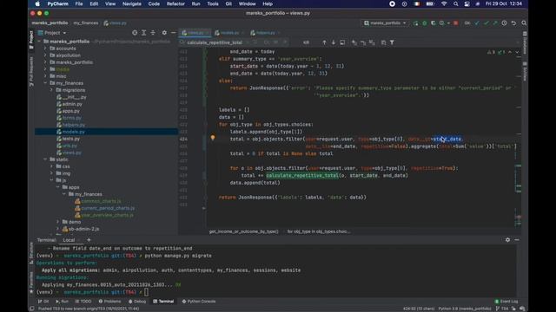Click Git push arrow icon
Image resolution: width=556 pixels, height=312 pixels.
(495, 23)
